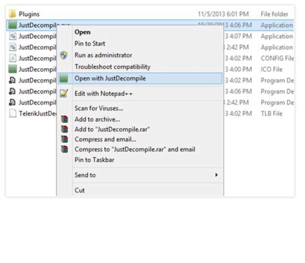This screenshot has height=263, width=305.
Task: Click Application type in the 4:06 PM row
Action: tap(277, 25)
